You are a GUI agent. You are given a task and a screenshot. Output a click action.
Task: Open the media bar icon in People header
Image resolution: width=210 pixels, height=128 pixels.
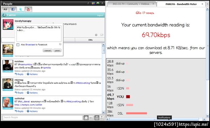(93, 3)
